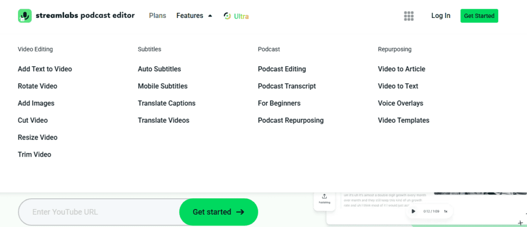Click Log In

click(441, 16)
